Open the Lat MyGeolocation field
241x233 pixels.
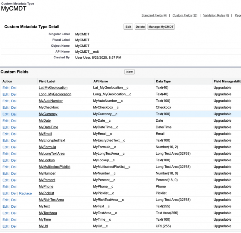(53, 88)
